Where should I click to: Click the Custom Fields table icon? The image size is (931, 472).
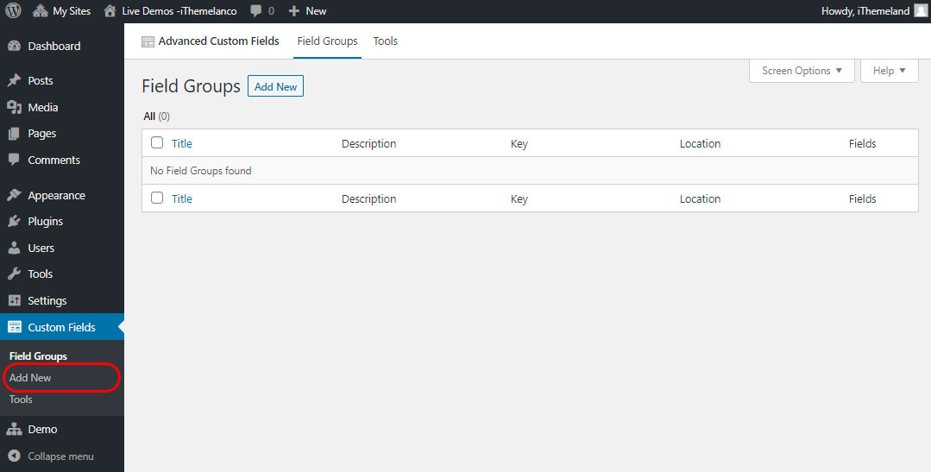[x=15, y=327]
